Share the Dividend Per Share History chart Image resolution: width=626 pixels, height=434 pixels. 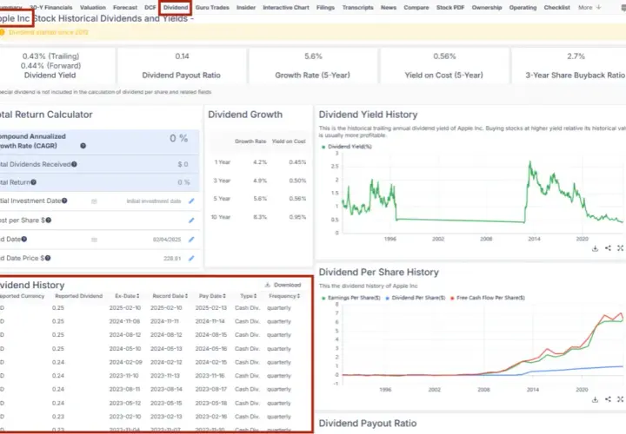click(x=608, y=399)
